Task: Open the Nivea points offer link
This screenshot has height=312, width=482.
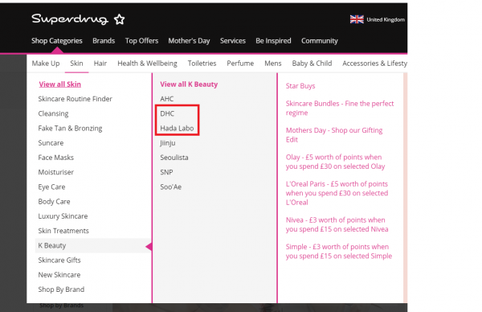Action: (337, 224)
